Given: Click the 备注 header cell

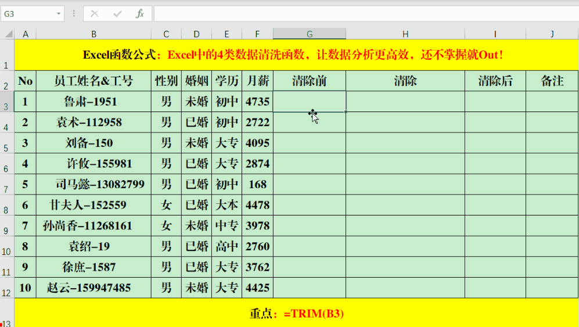Looking at the screenshot, I should [552, 81].
